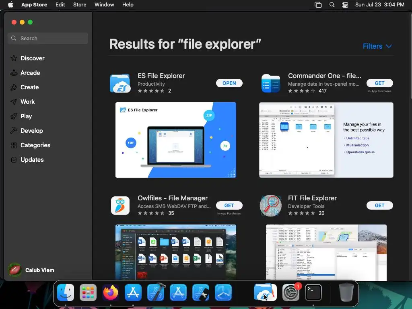Click the Owlfiles owl app icon

tap(120, 206)
